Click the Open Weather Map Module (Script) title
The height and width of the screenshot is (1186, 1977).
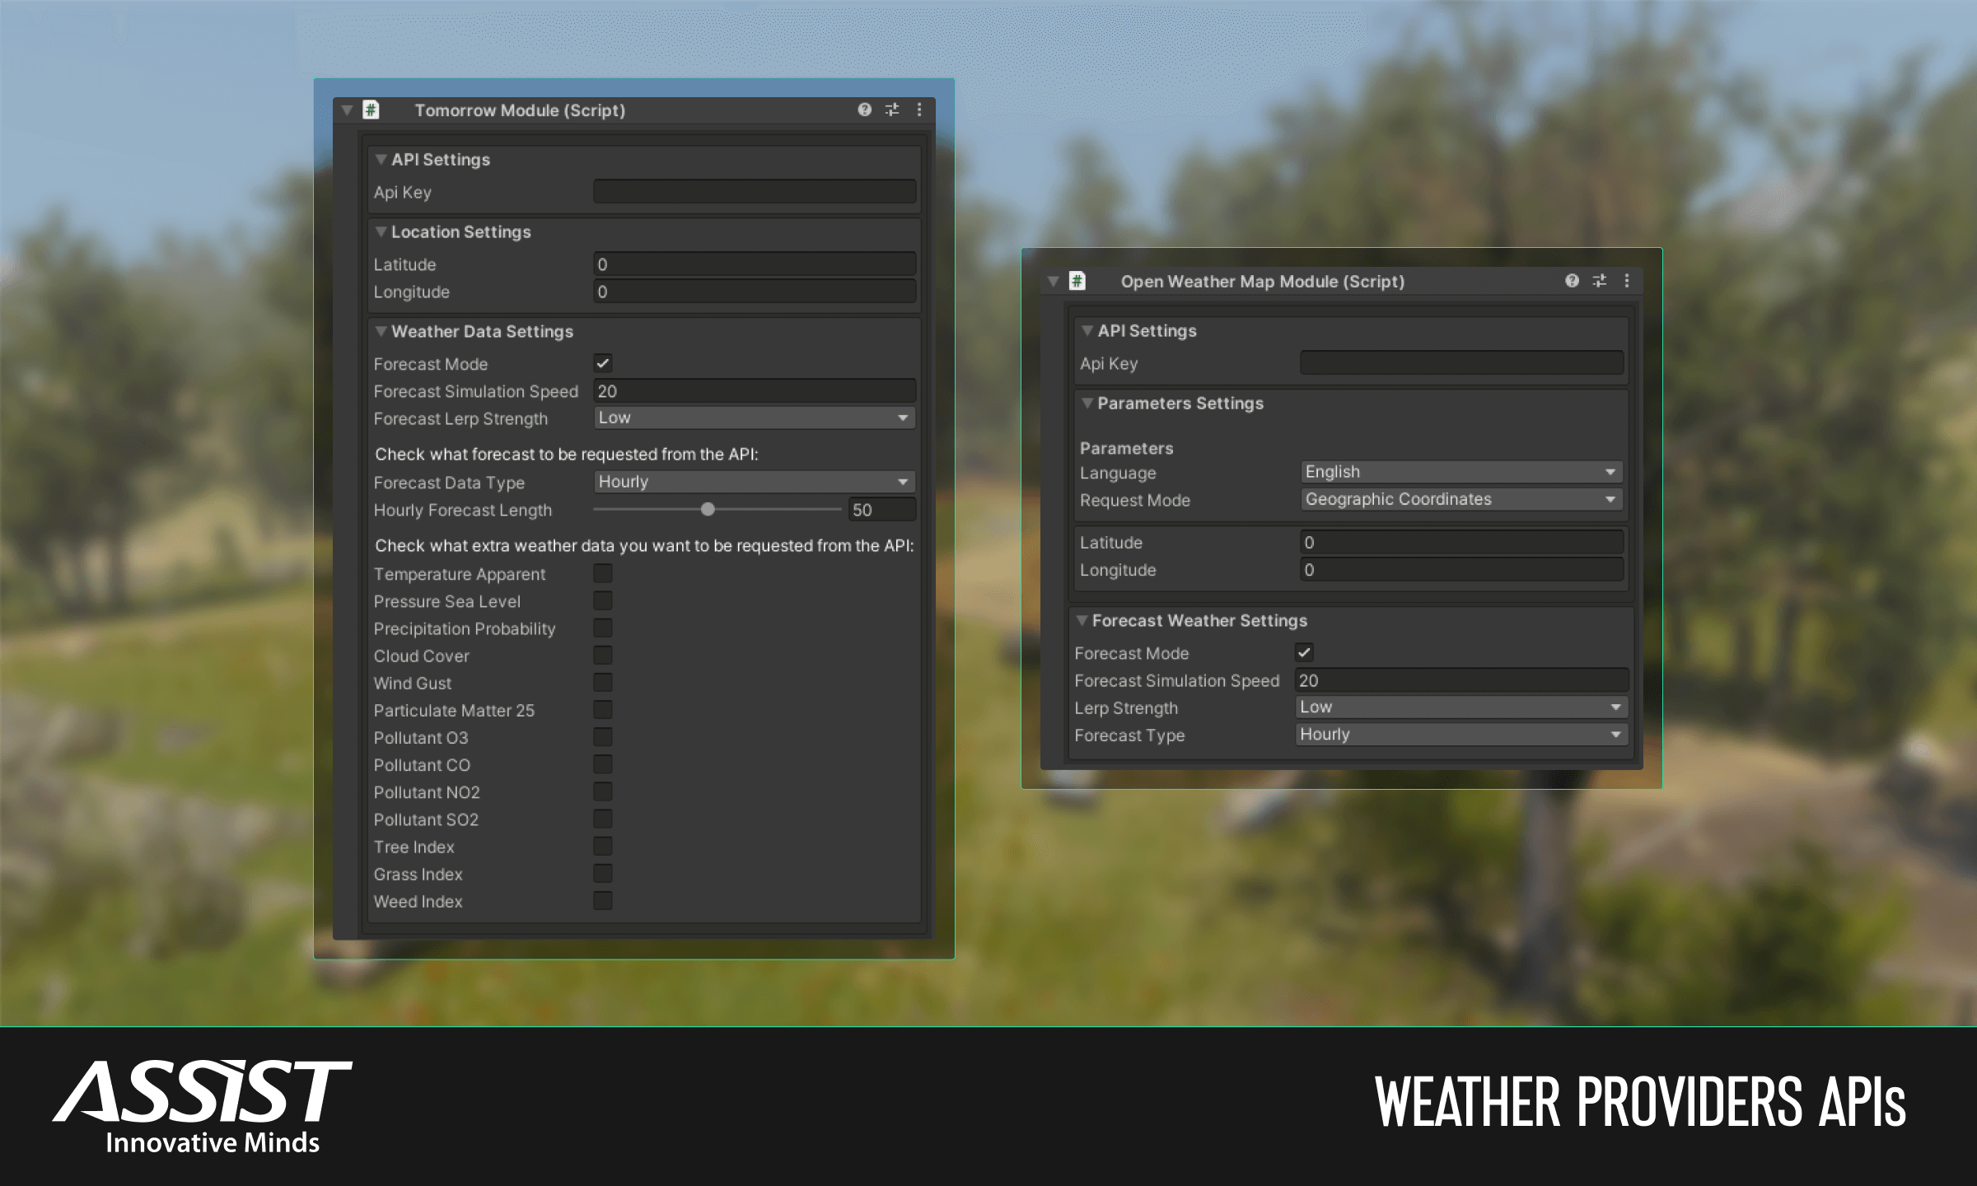pos(1263,282)
